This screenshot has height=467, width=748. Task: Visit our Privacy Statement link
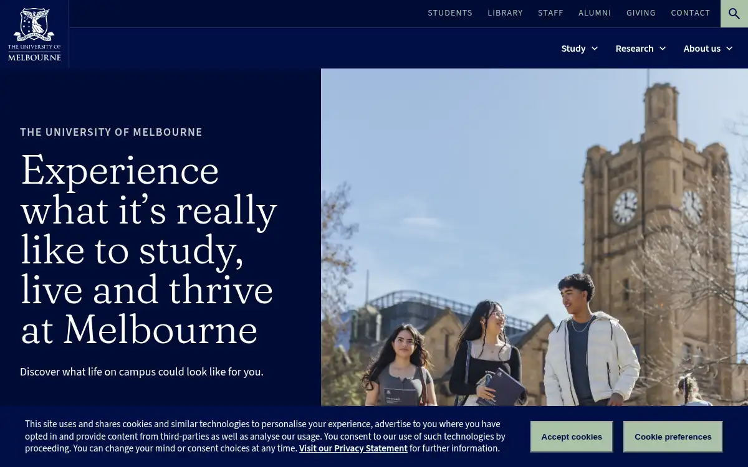click(x=353, y=448)
